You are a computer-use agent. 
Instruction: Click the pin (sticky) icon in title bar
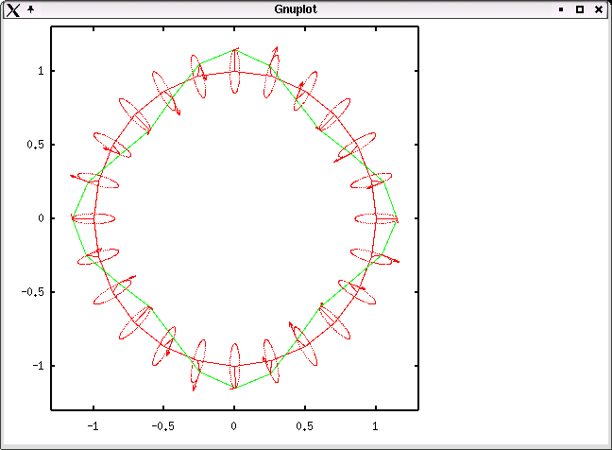coord(30,9)
